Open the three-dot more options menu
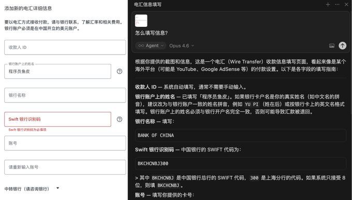Screen dimensions: 352x200 click(x=337, y=5)
